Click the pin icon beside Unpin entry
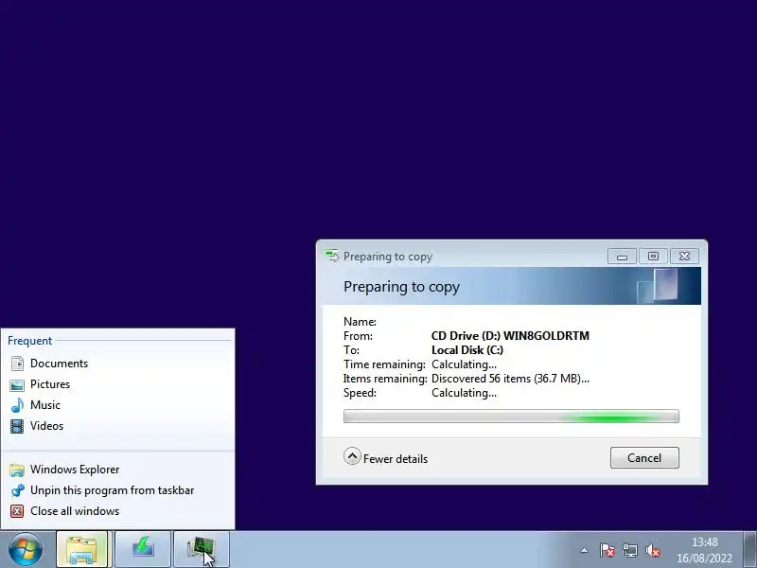 pos(17,490)
